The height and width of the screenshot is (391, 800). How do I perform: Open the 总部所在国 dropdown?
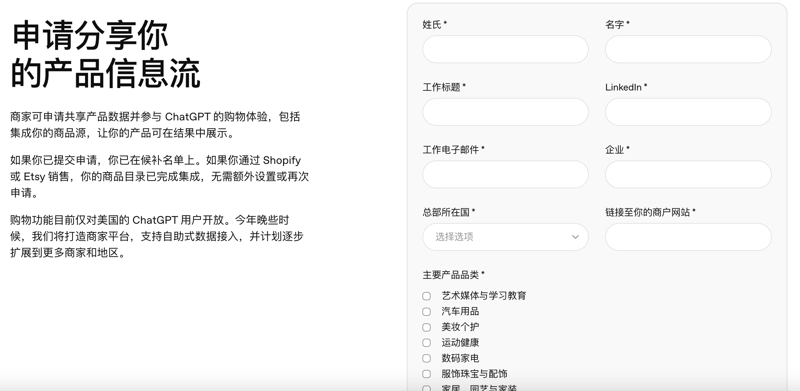coord(505,237)
